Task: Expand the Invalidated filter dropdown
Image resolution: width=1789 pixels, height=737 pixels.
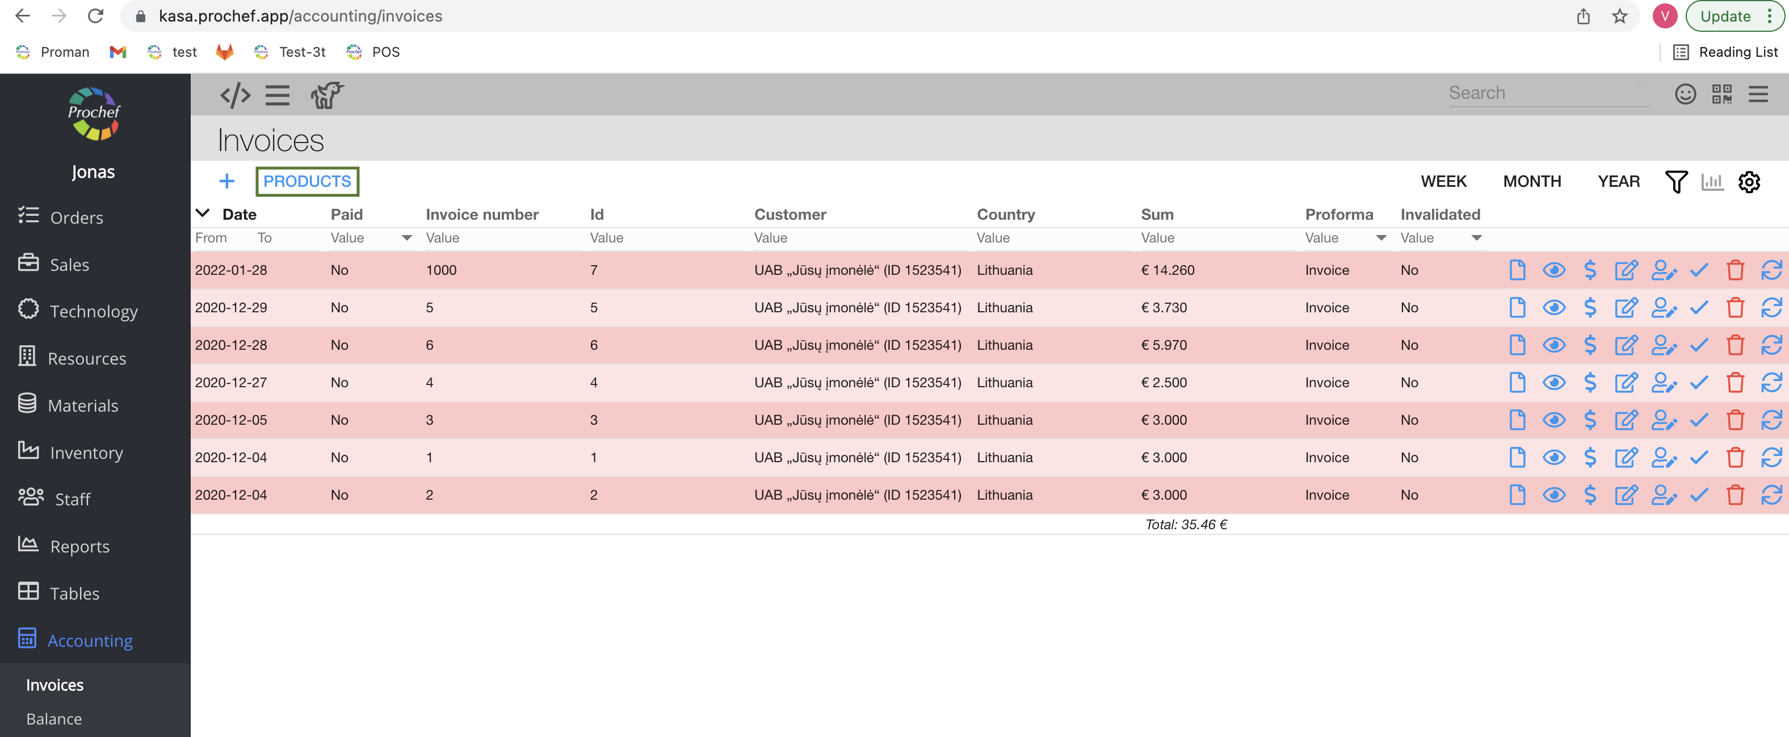Action: click(1476, 238)
